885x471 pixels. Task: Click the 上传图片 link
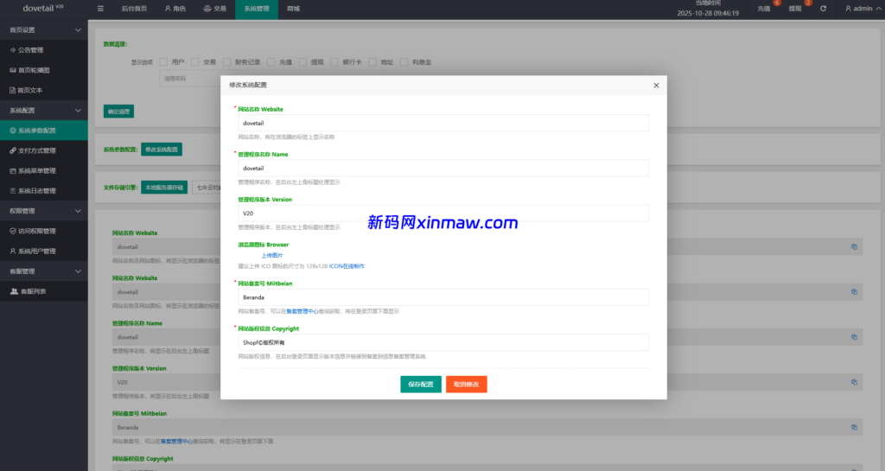(x=271, y=256)
